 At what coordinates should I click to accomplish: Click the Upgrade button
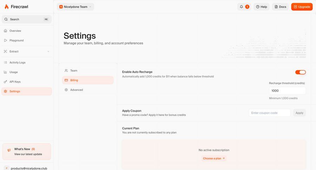pyautogui.click(x=302, y=7)
